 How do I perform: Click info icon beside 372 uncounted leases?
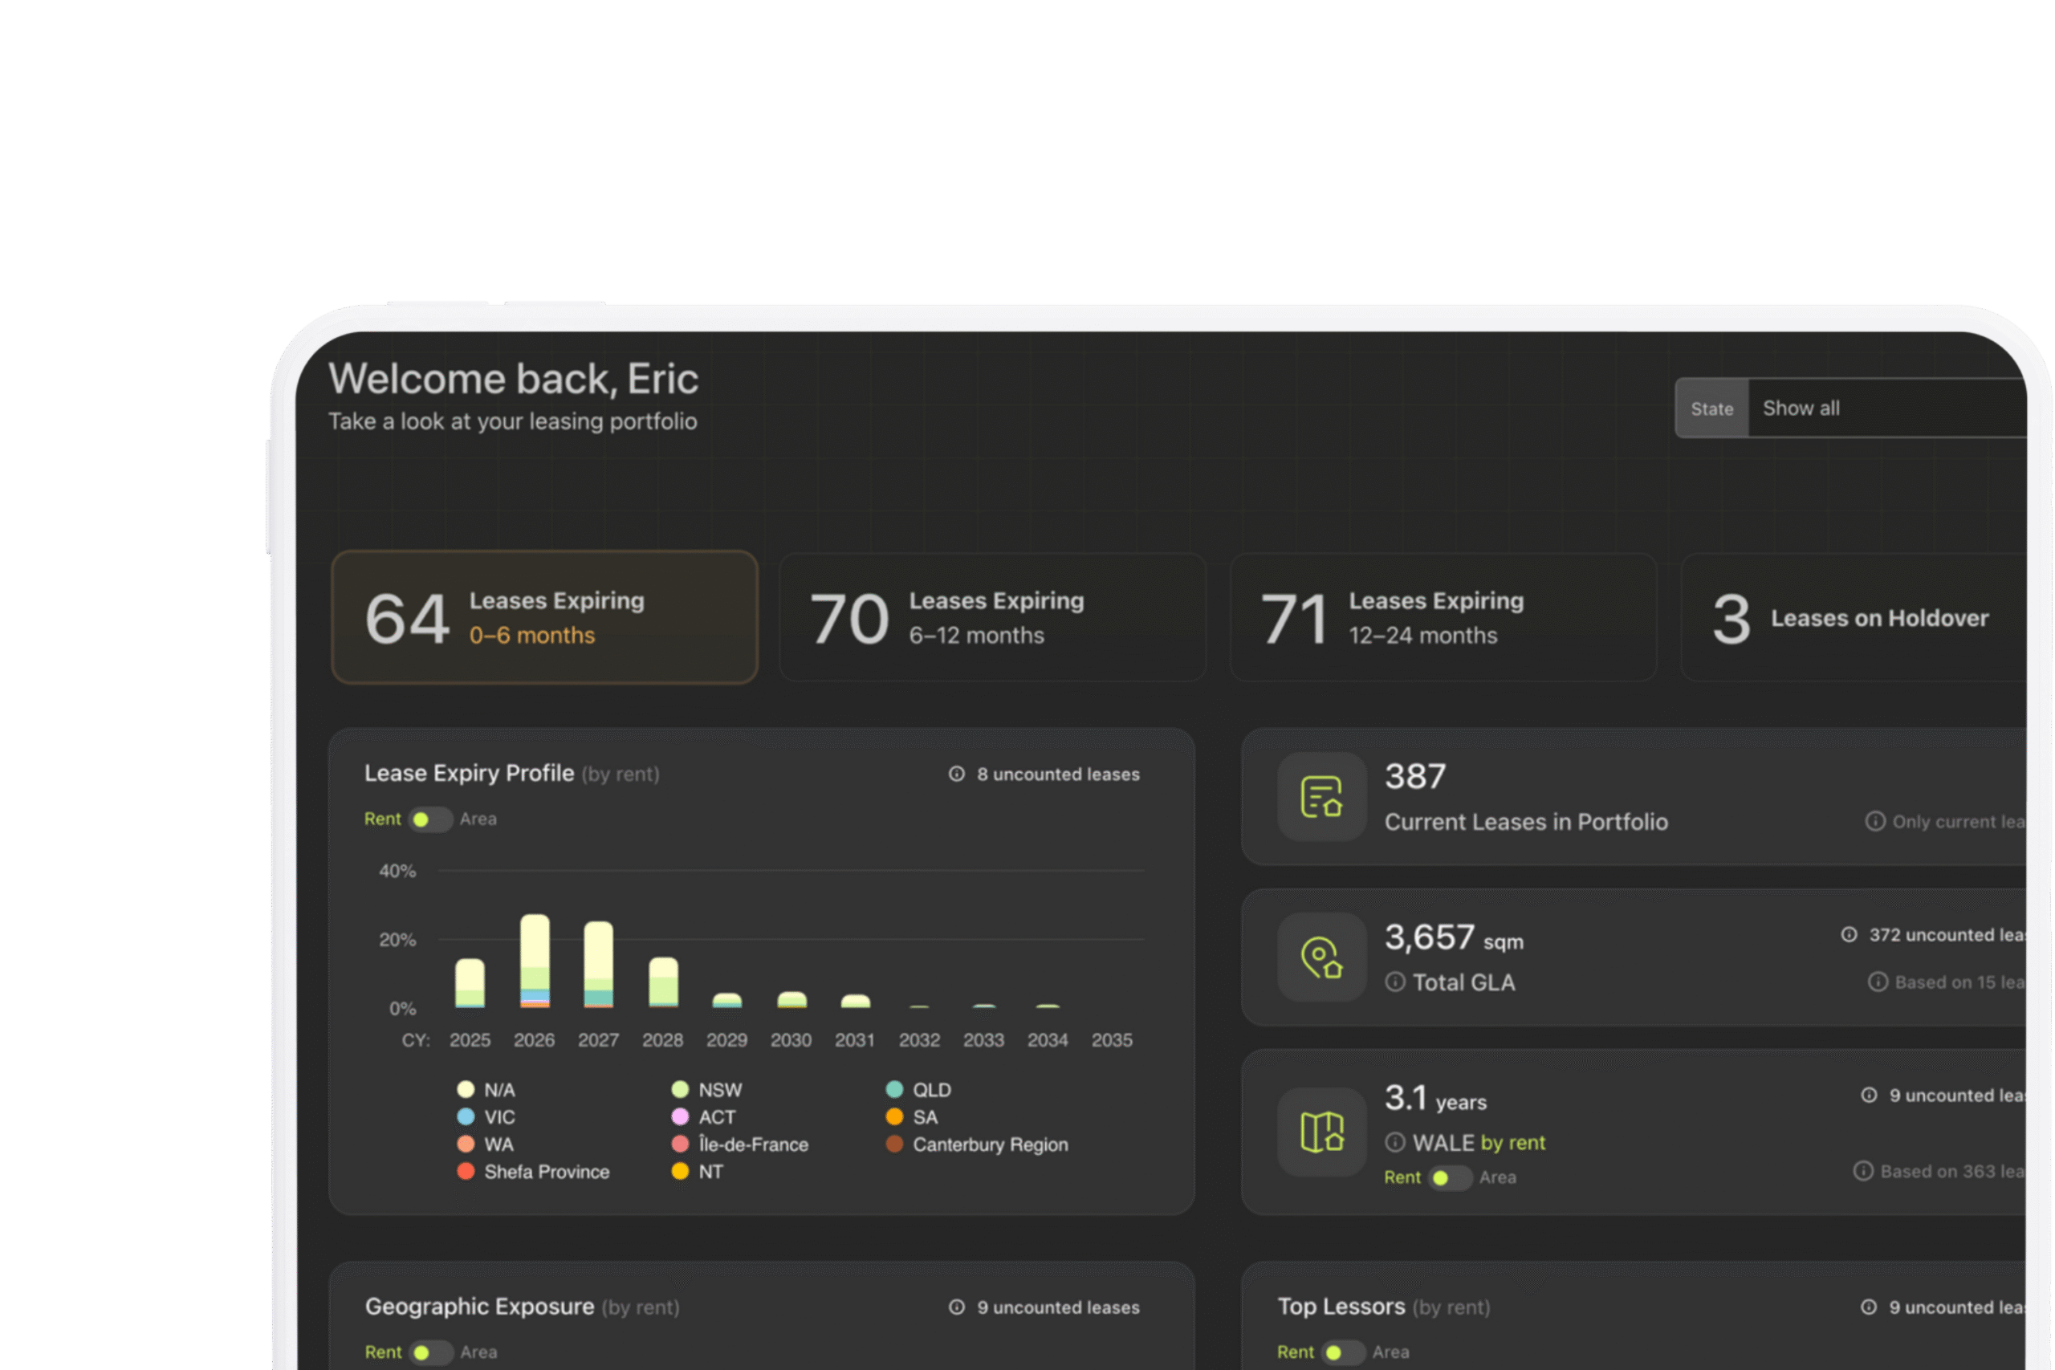(x=1849, y=935)
